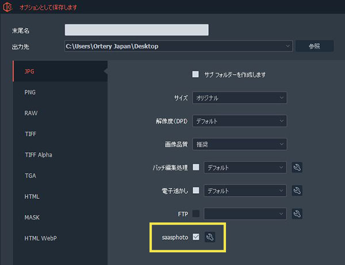This screenshot has height=265, width=345.
Task: Open the saasphoto settings wrench icon
Action: click(210, 237)
